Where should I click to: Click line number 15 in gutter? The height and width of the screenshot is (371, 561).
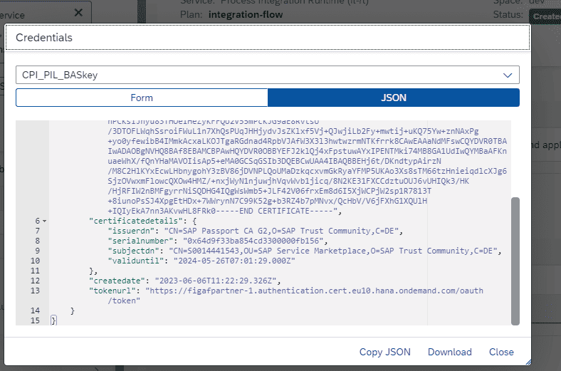pyautogui.click(x=35, y=320)
